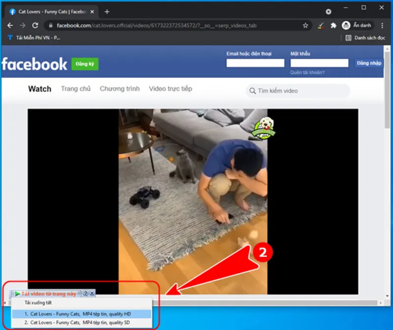Click the Facebook logo
393x330 pixels.
pos(34,64)
